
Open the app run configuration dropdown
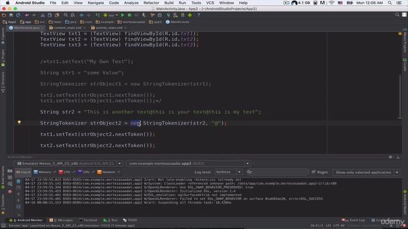coord(110,15)
